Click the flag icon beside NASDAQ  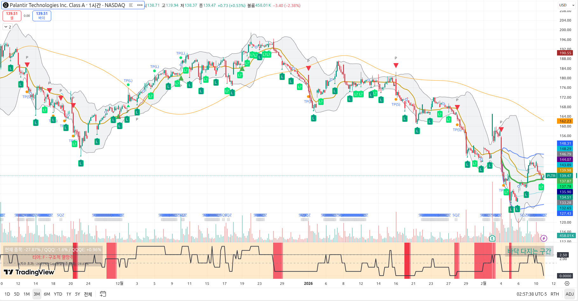click(x=131, y=5)
